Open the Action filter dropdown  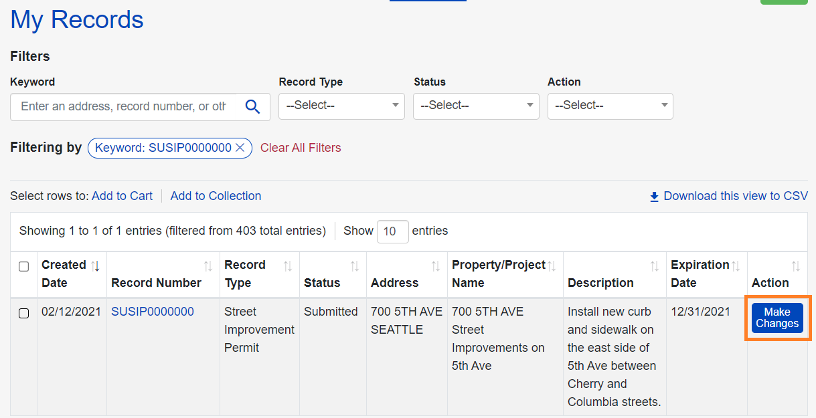point(610,106)
